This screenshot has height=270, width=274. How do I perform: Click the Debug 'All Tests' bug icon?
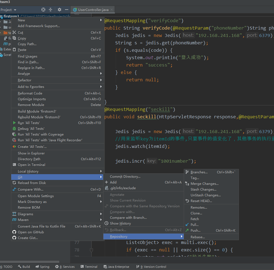15,129
